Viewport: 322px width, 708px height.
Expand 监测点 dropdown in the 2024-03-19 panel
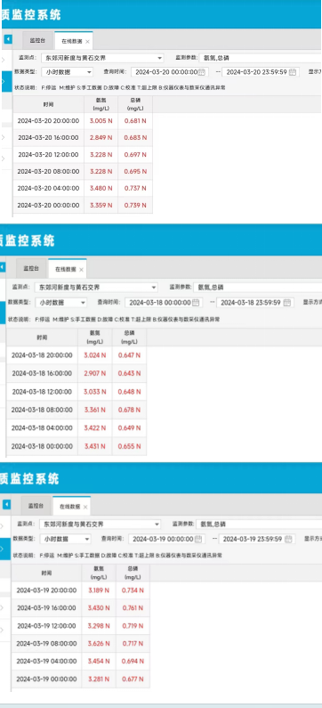(x=157, y=525)
